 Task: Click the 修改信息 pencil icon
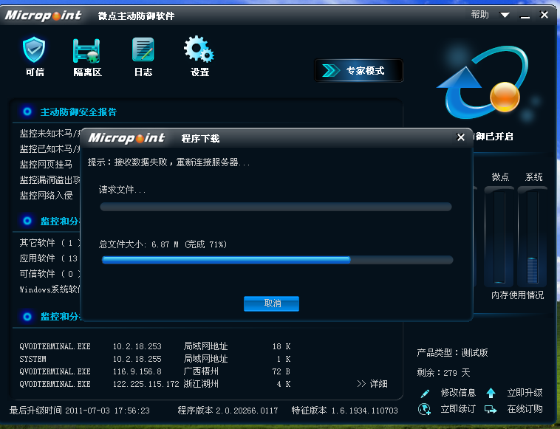425,394
